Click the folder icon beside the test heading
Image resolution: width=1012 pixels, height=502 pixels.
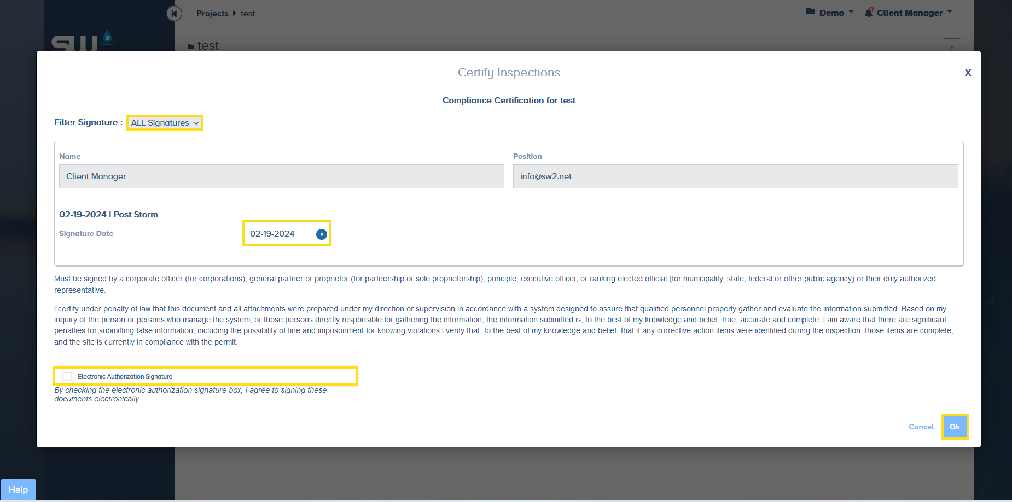tap(191, 46)
